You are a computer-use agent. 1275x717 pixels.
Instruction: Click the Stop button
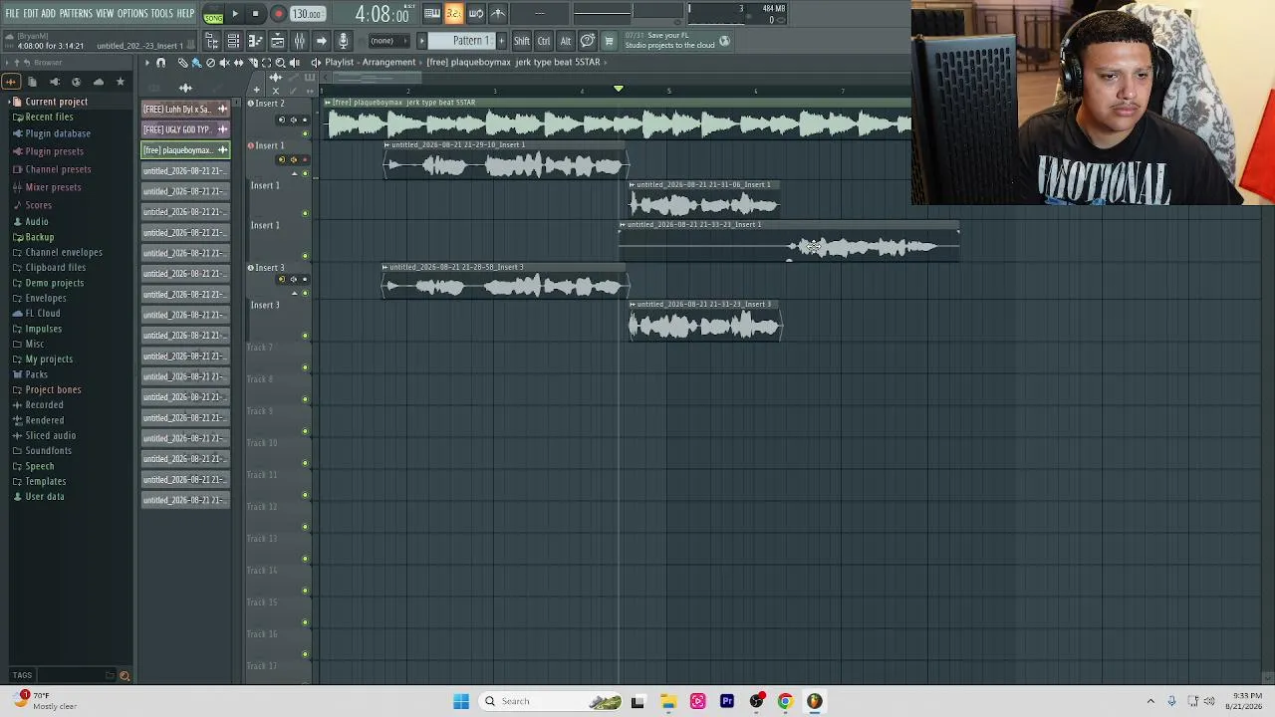click(x=256, y=14)
